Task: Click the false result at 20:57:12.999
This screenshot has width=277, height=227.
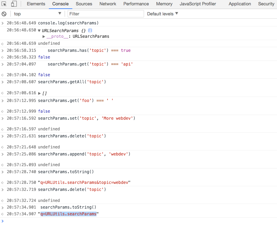Action: pyautogui.click(x=44, y=111)
